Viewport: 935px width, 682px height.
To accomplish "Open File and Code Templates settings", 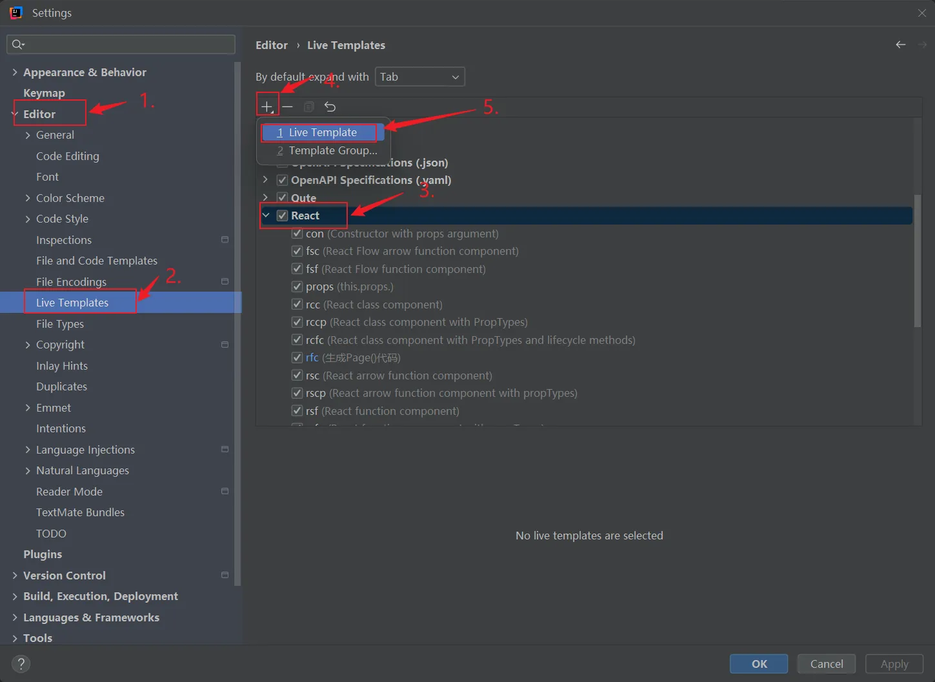I will coord(97,261).
